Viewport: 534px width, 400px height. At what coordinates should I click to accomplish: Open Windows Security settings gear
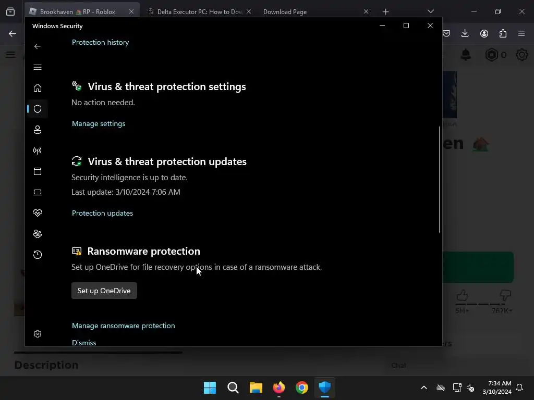click(38, 334)
